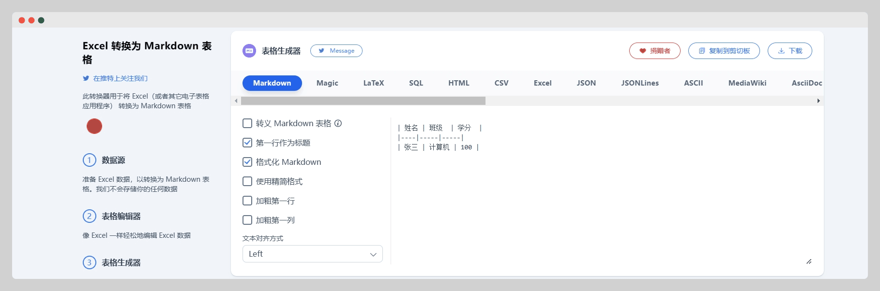Click the scrollbar left arrow icon
The height and width of the screenshot is (291, 880).
[236, 101]
